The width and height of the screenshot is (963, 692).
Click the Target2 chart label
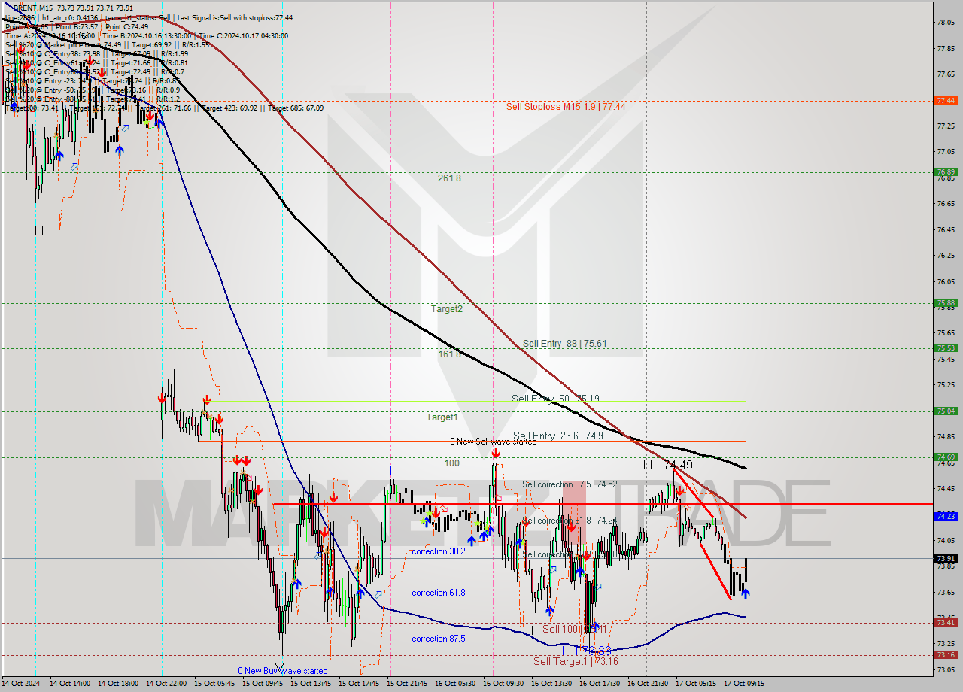coord(447,308)
